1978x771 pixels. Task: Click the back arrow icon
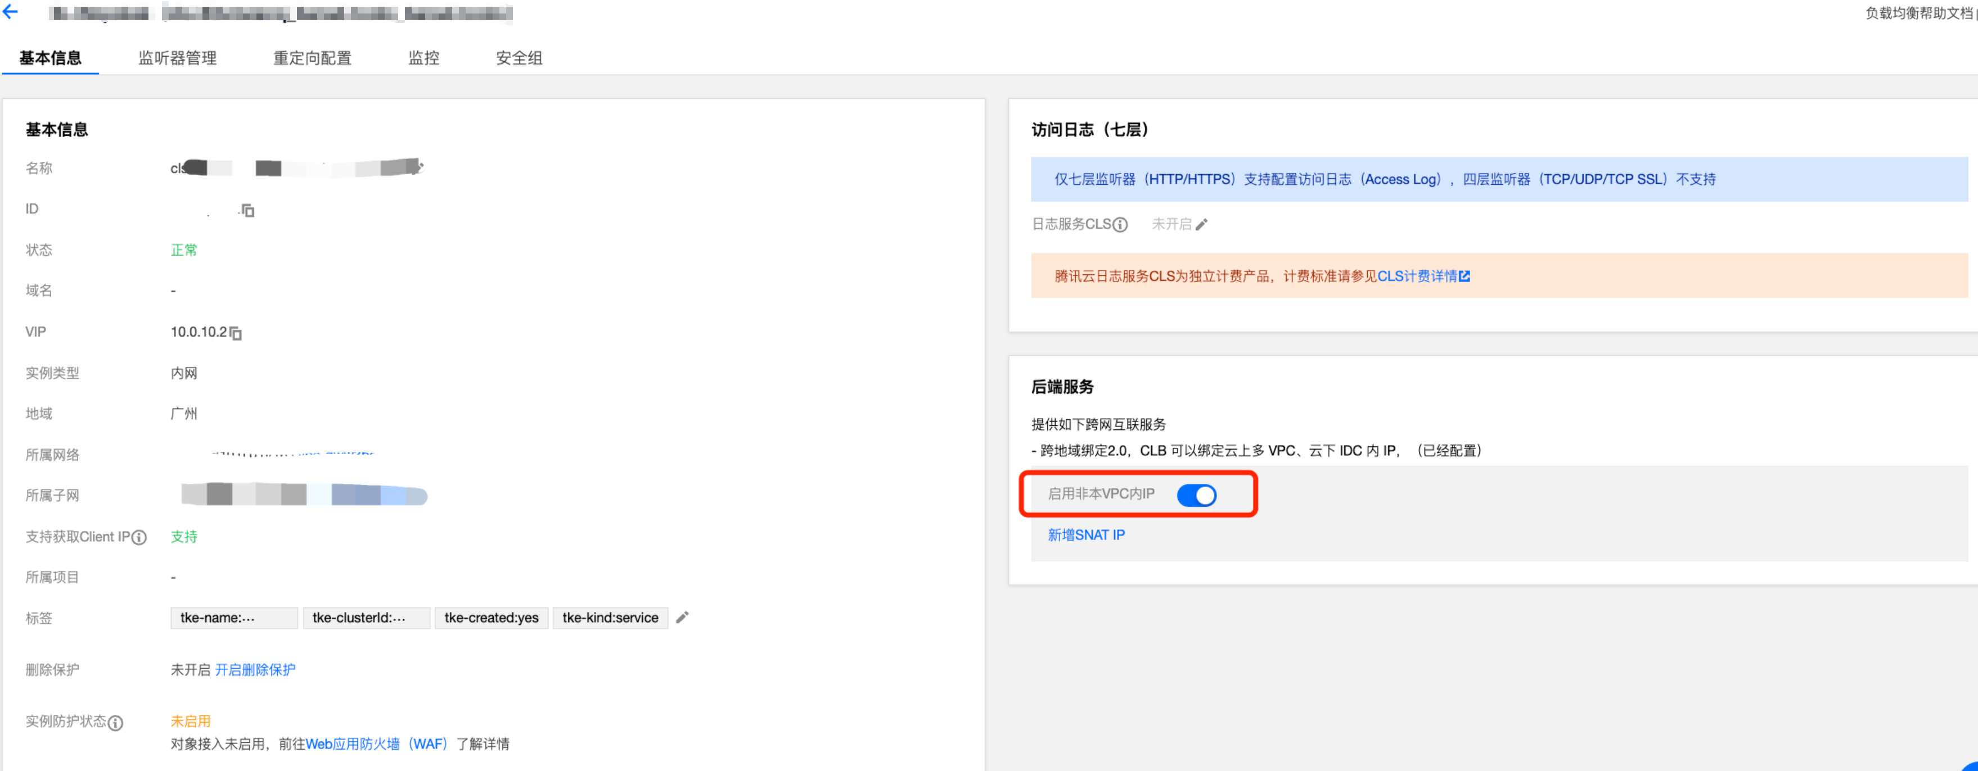pos(11,11)
